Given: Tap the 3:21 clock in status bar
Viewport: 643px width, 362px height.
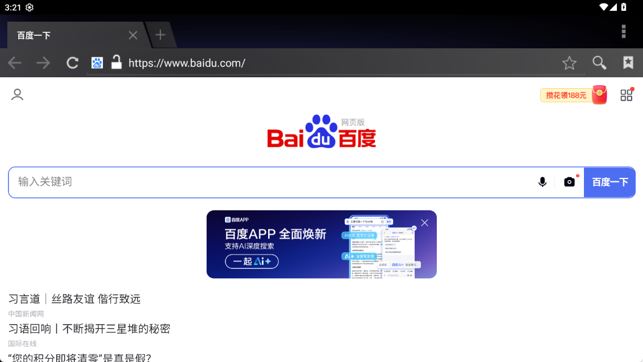Looking at the screenshot, I should point(12,7).
